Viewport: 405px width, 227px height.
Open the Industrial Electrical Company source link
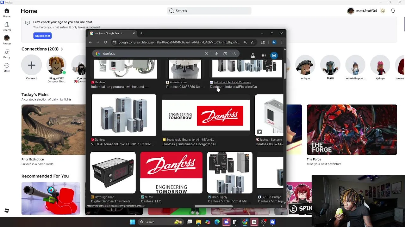pyautogui.click(x=232, y=82)
